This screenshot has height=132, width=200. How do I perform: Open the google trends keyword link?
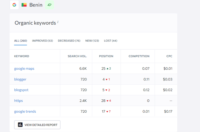tap(25, 111)
